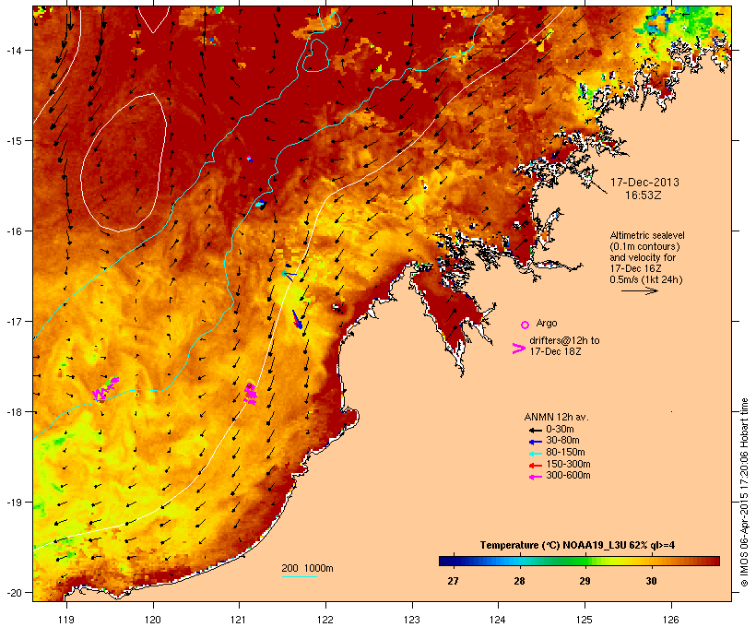Click the 'ANMN 12h av.' legend heading
Screen dimensions: 756x627
(x=556, y=417)
